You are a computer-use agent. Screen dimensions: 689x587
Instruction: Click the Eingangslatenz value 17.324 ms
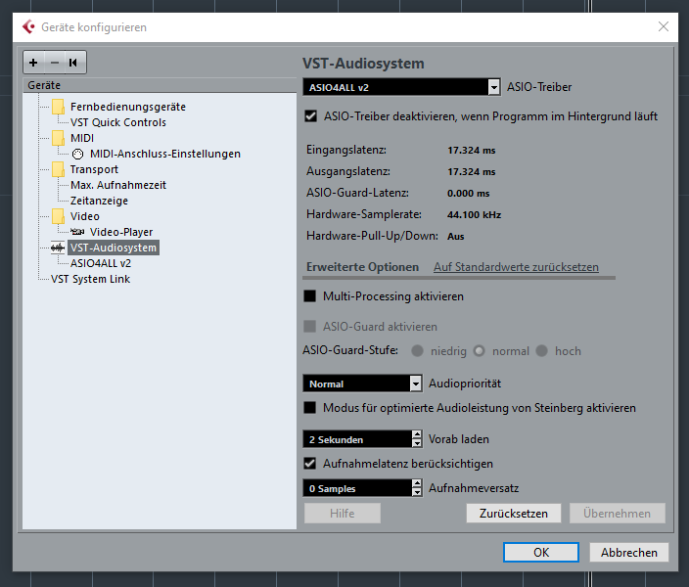(471, 151)
